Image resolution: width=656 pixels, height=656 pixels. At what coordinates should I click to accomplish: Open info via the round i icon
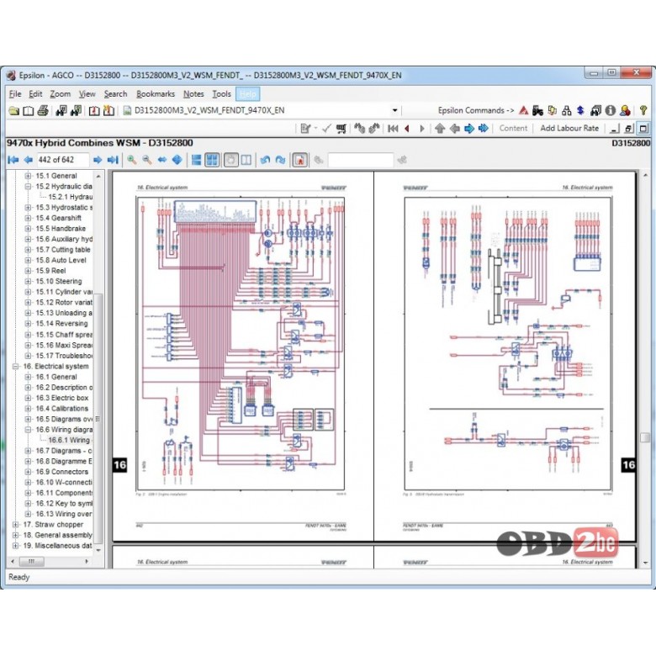pos(611,110)
